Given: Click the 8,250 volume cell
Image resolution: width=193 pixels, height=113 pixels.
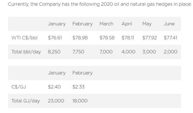Looking at the screenshot, I should (54, 52).
